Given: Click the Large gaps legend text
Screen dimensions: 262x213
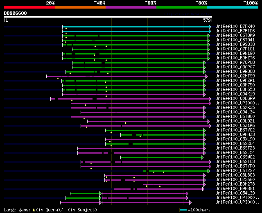Looking at the screenshot, I should click(17, 210).
